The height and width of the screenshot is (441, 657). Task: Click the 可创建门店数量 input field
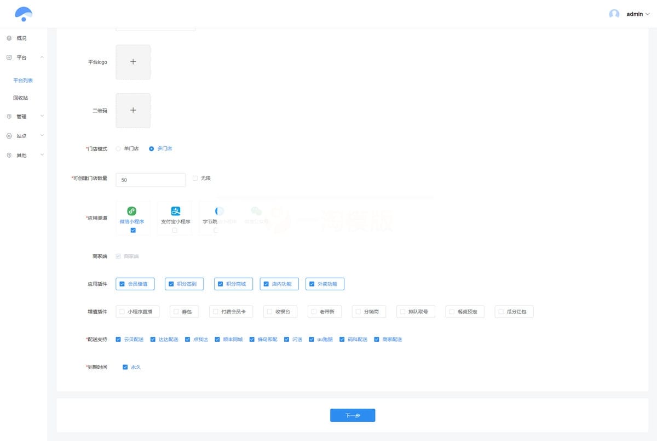151,180
